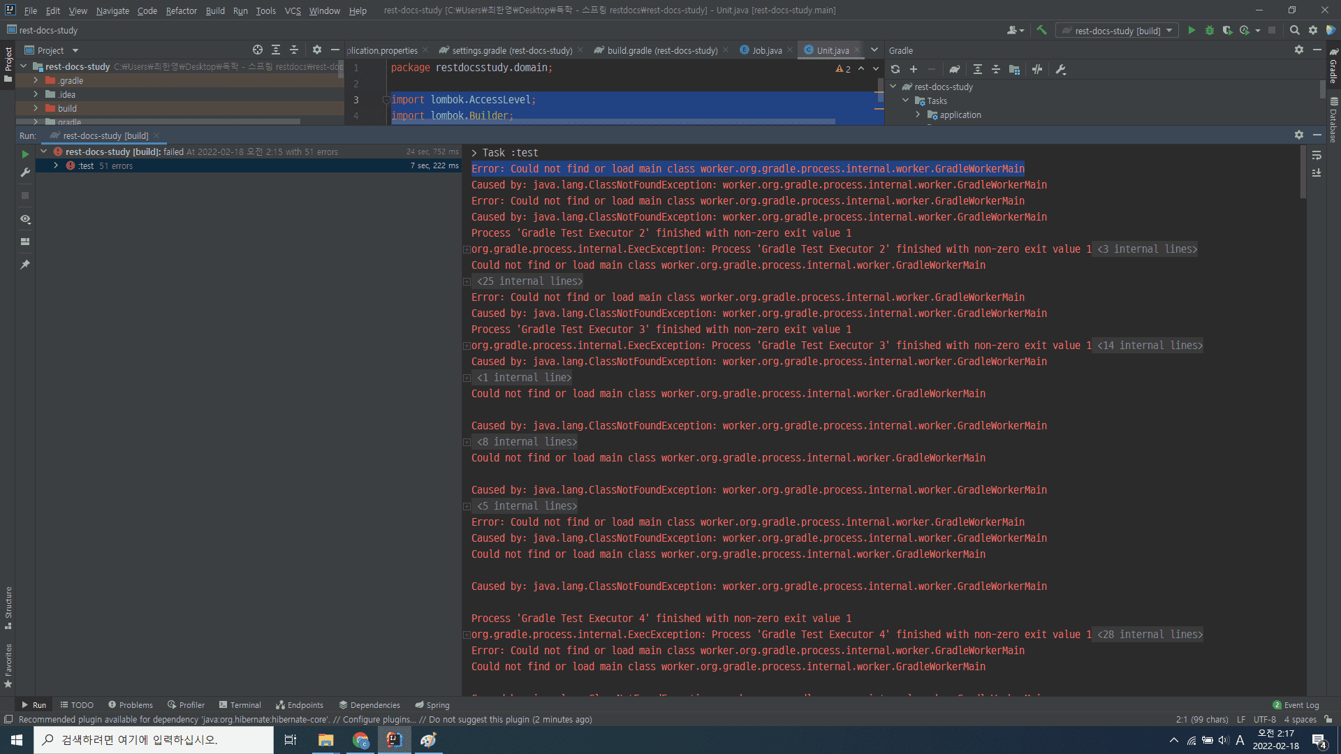The width and height of the screenshot is (1341, 754).
Task: Click the Build Project hammer icon
Action: [x=1041, y=30]
